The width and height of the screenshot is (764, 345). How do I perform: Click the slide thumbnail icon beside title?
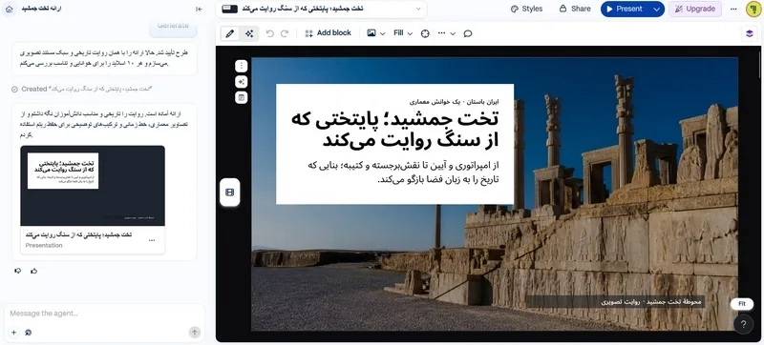click(229, 9)
